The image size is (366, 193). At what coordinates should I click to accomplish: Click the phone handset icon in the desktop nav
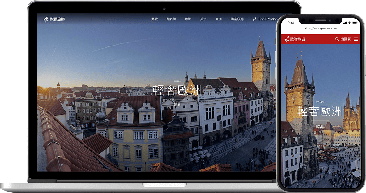tap(254, 19)
